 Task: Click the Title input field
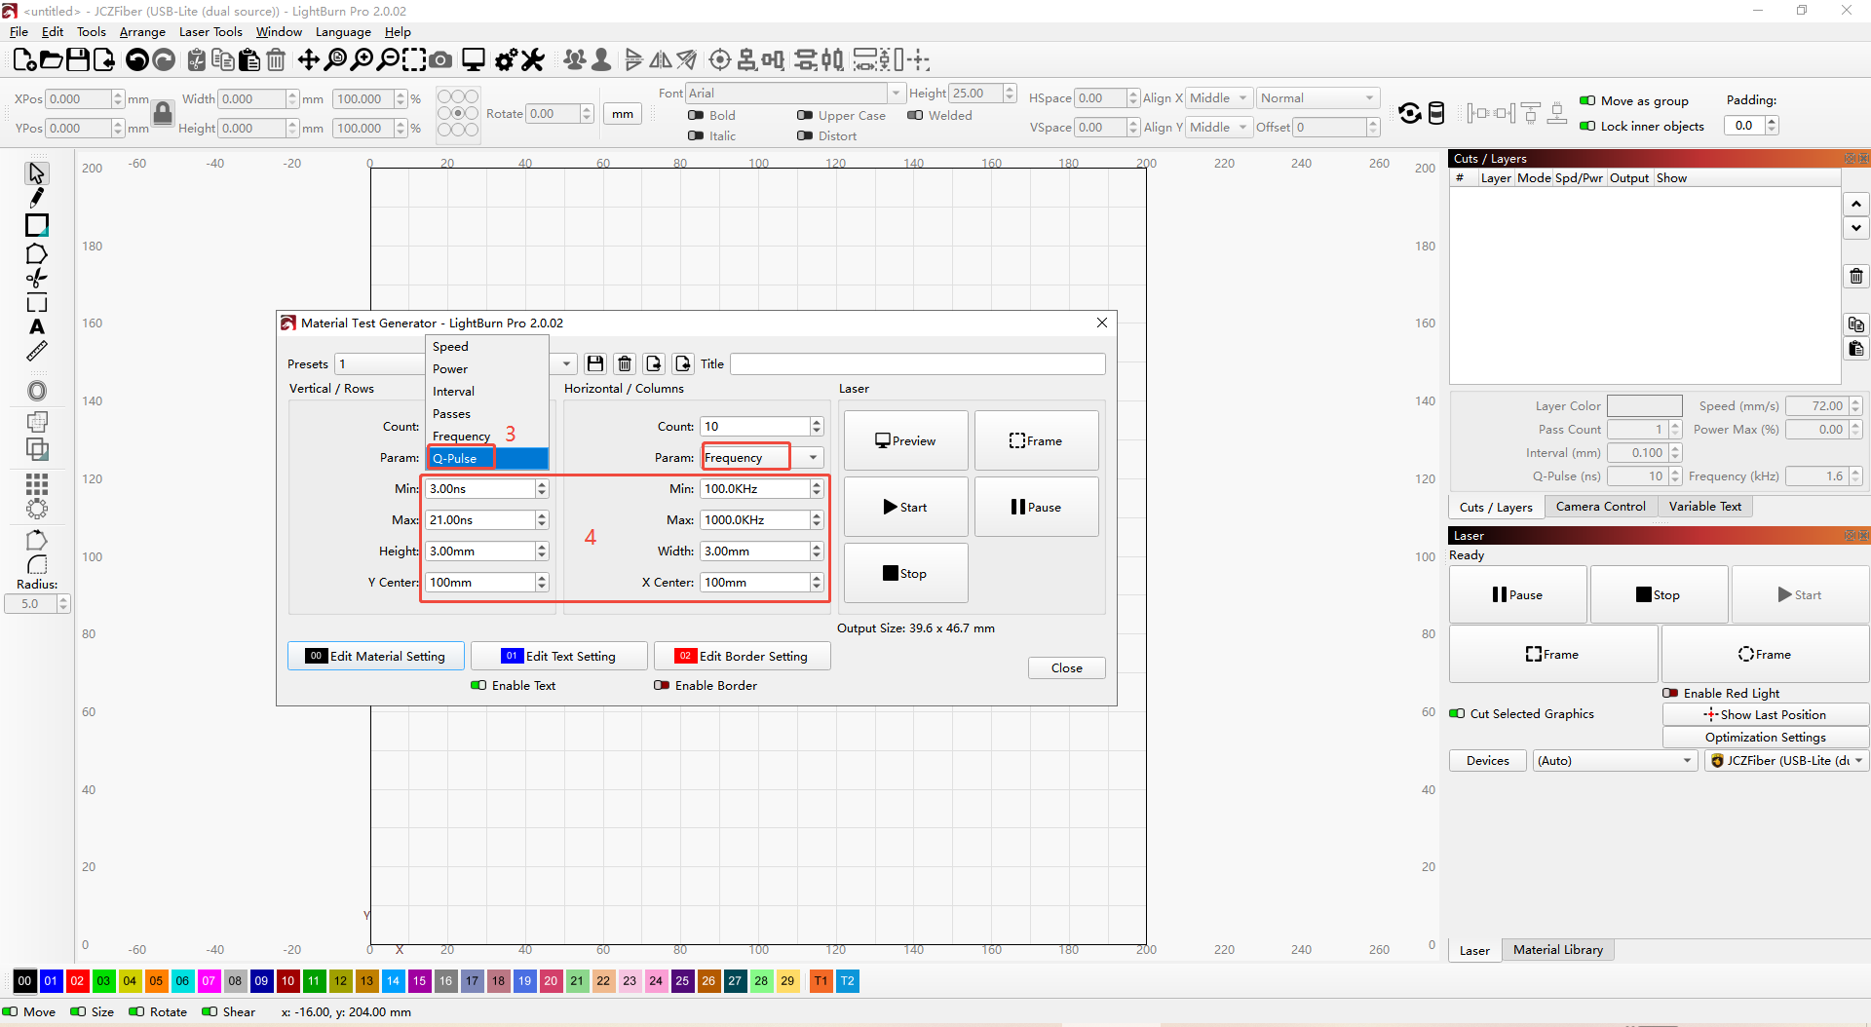pyautogui.click(x=917, y=363)
